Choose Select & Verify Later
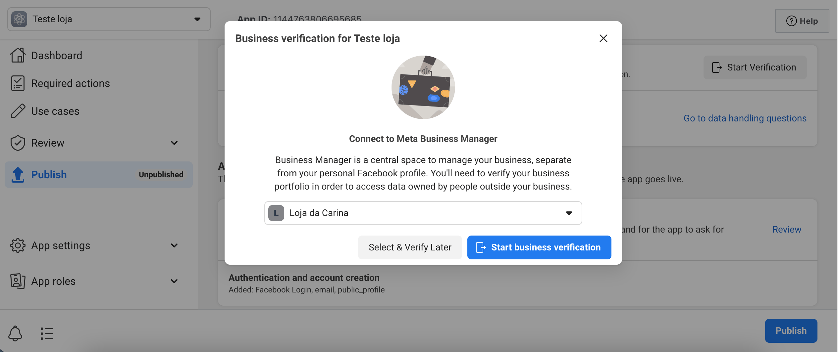This screenshot has height=352, width=838. point(410,247)
